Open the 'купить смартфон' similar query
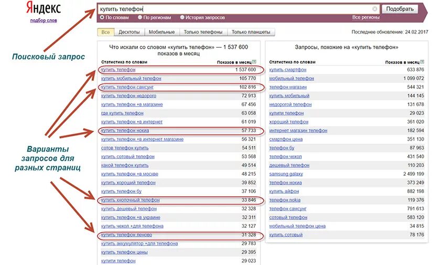Viewport: 443px width, 265px height. (288, 70)
